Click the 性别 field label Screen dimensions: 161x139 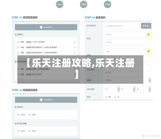tap(89, 97)
